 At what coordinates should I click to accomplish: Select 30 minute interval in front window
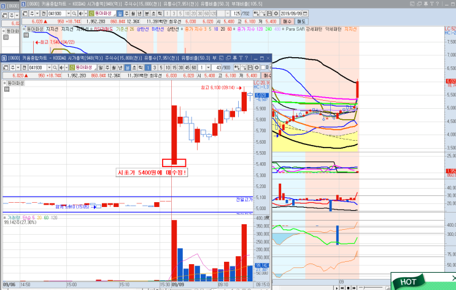pos(180,68)
